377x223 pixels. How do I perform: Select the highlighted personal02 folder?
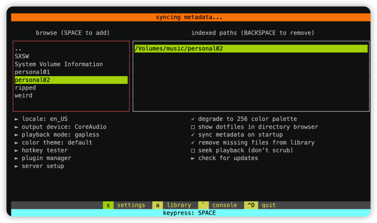[71, 80]
